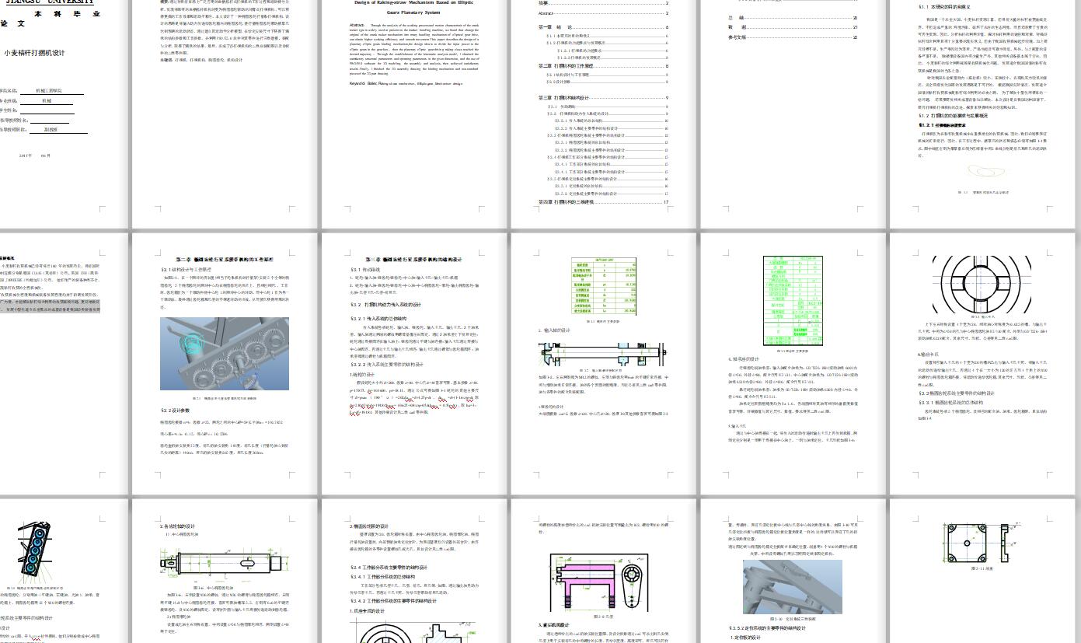Screen dimensions: 1081x643
Task: Click the §2.2 设计参数 body heading
Action: tap(176, 411)
